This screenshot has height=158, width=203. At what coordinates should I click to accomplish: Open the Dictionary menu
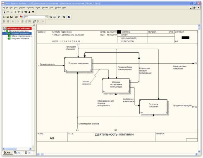point(31,8)
